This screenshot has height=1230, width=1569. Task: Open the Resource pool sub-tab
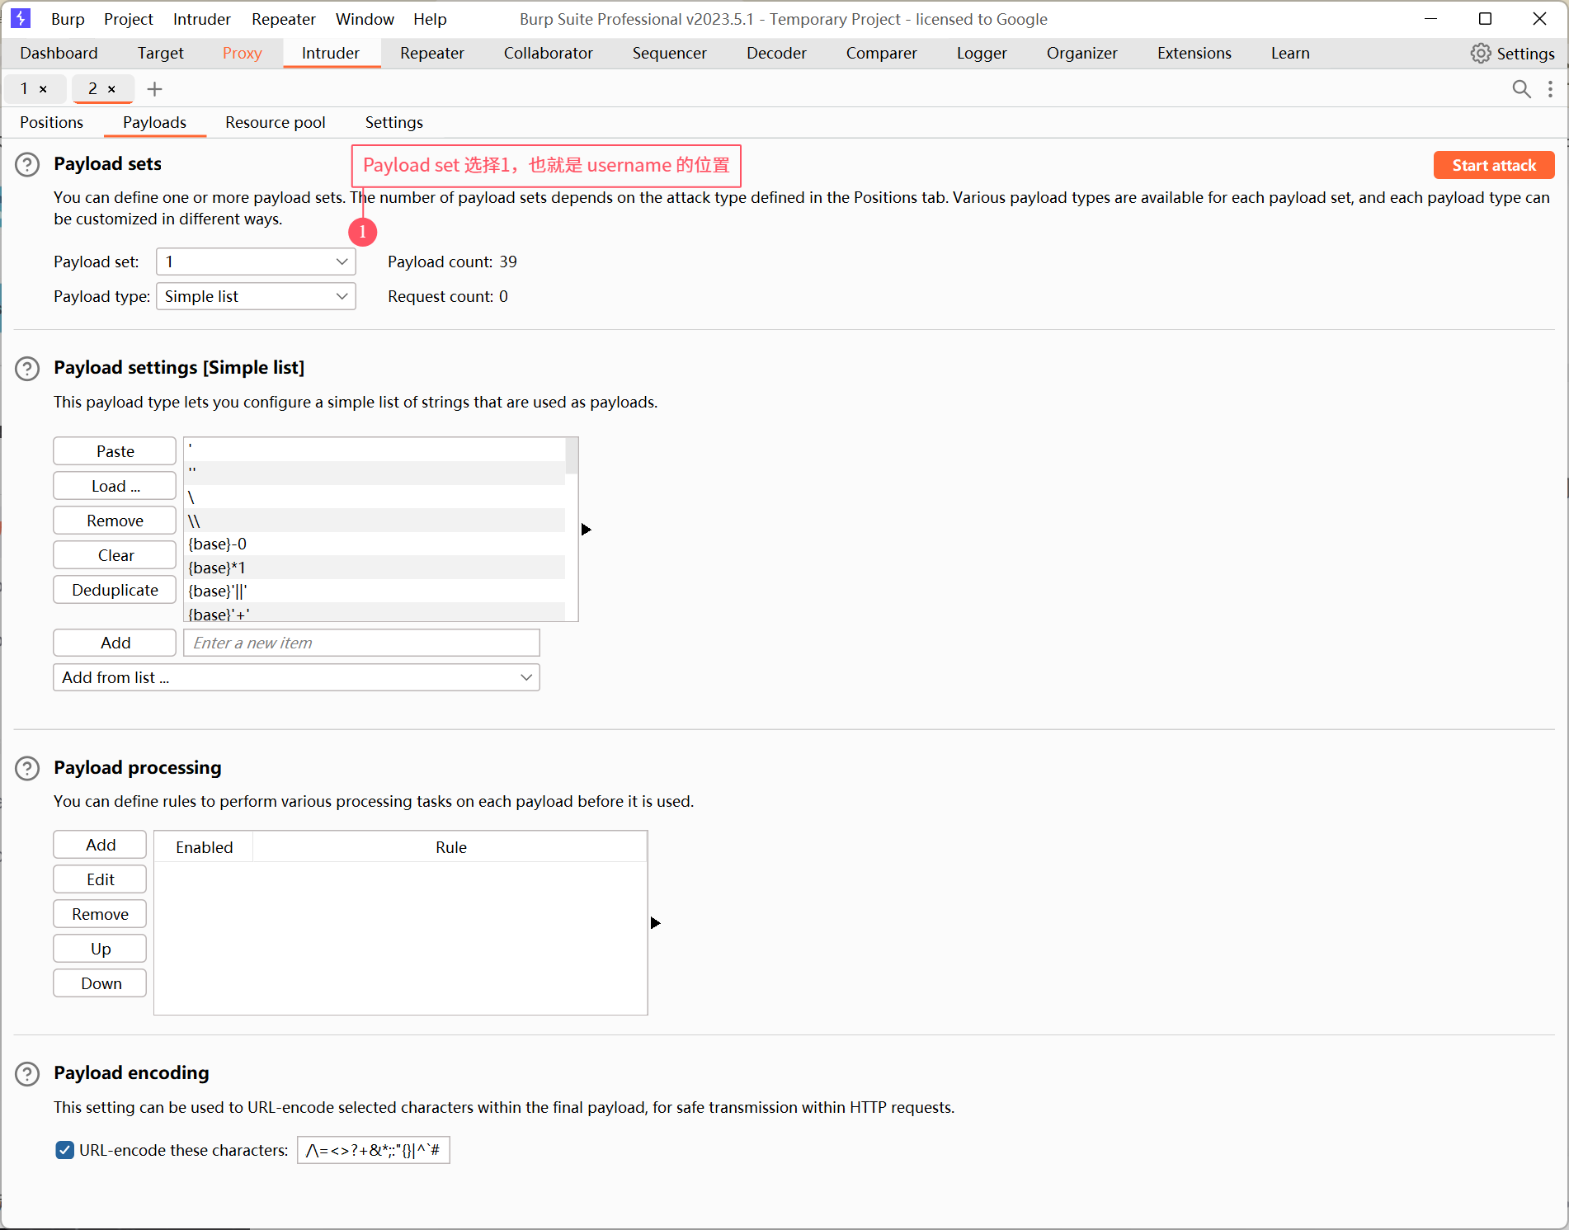[276, 123]
